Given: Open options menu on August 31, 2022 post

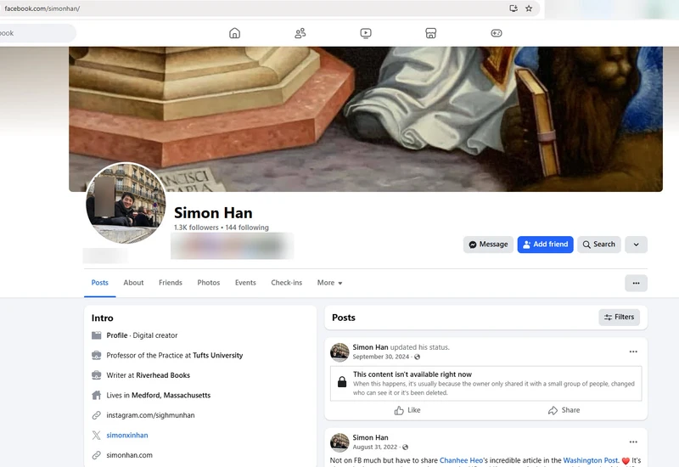Looking at the screenshot, I should (x=633, y=442).
